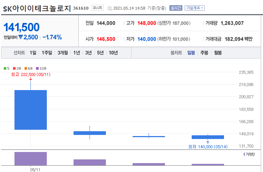Click the orange 60-day moving average swatch
The width and height of the screenshot is (263, 172).
tap(26, 68)
